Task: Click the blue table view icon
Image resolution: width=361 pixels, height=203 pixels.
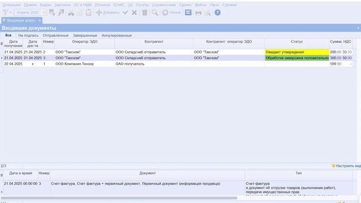Action: click(x=188, y=12)
